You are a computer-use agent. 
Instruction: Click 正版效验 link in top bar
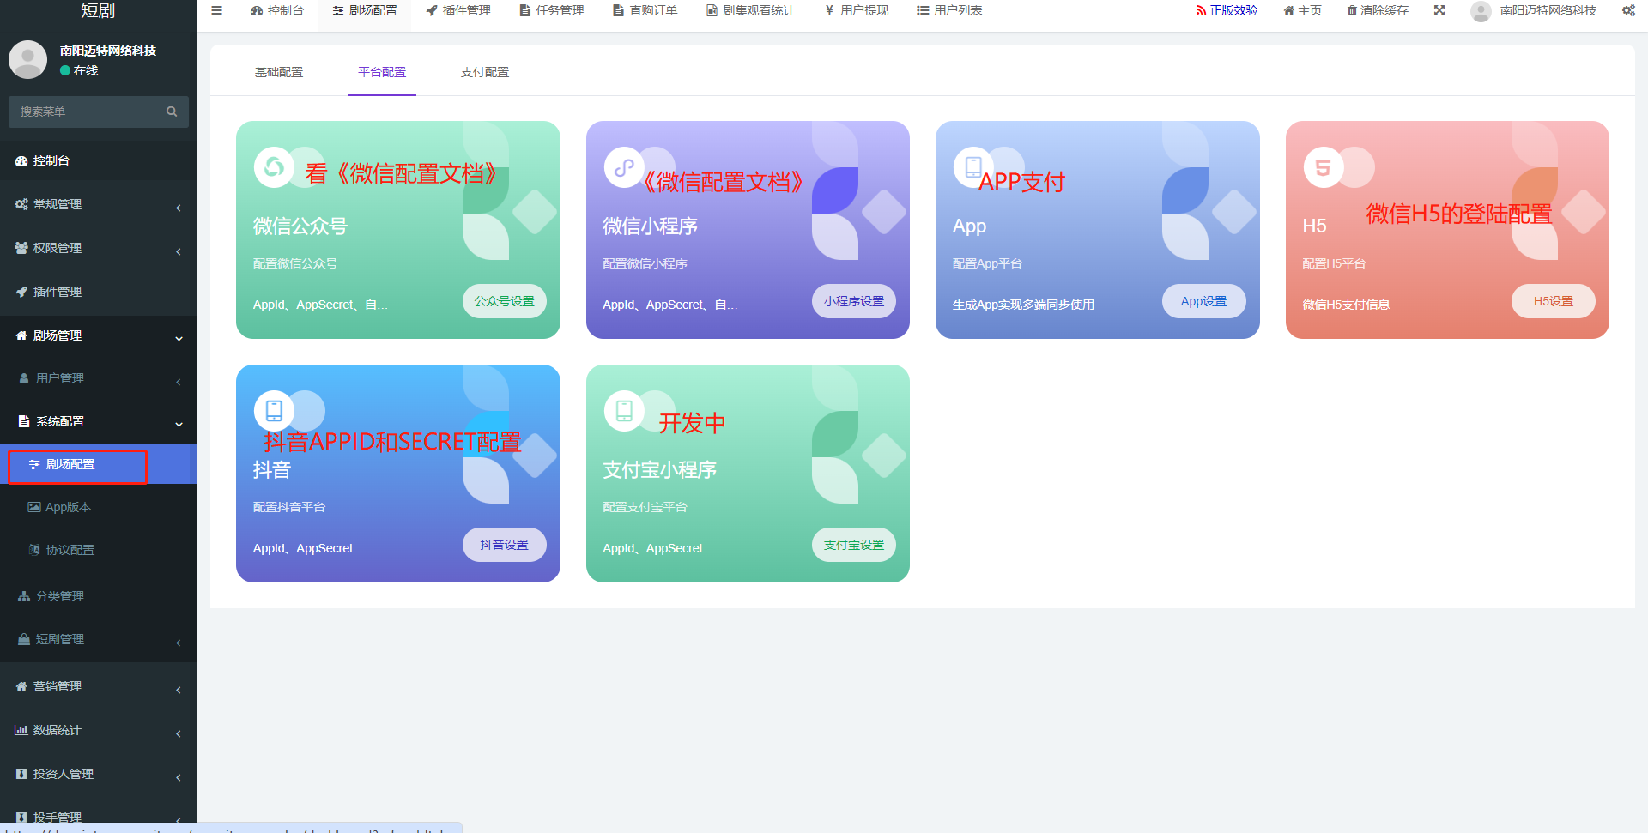(1227, 10)
